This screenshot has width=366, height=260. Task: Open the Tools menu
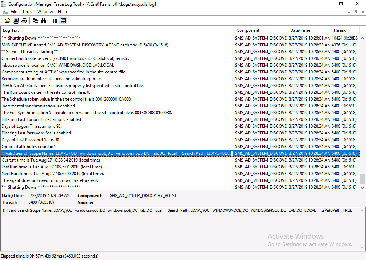click(x=27, y=12)
